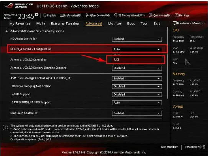Launch EZ Tuning Wizard bulb icon

tap(116, 15)
